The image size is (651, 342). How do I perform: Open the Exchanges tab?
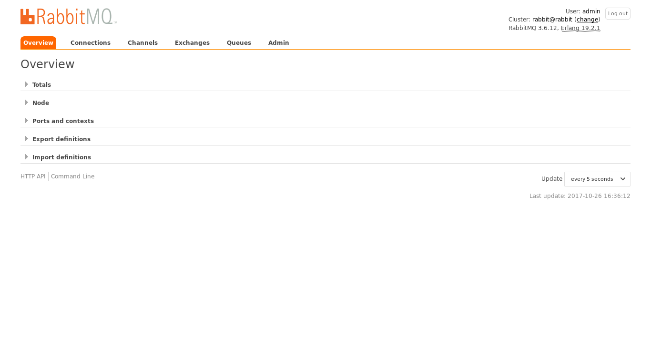click(192, 42)
